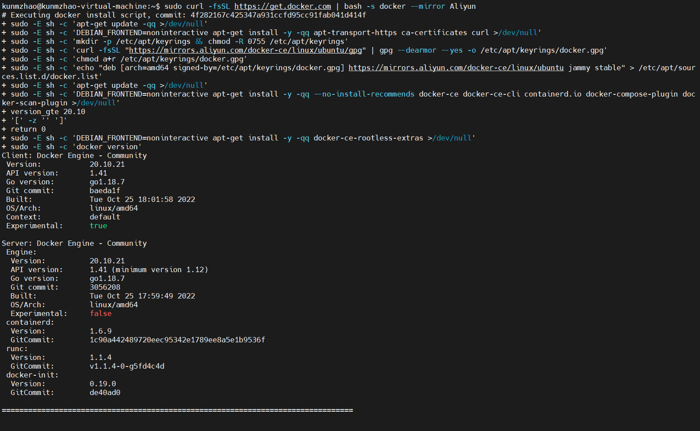The width and height of the screenshot is (700, 431).
Task: Click the 'containerd:' section label
Action: [x=30, y=322]
